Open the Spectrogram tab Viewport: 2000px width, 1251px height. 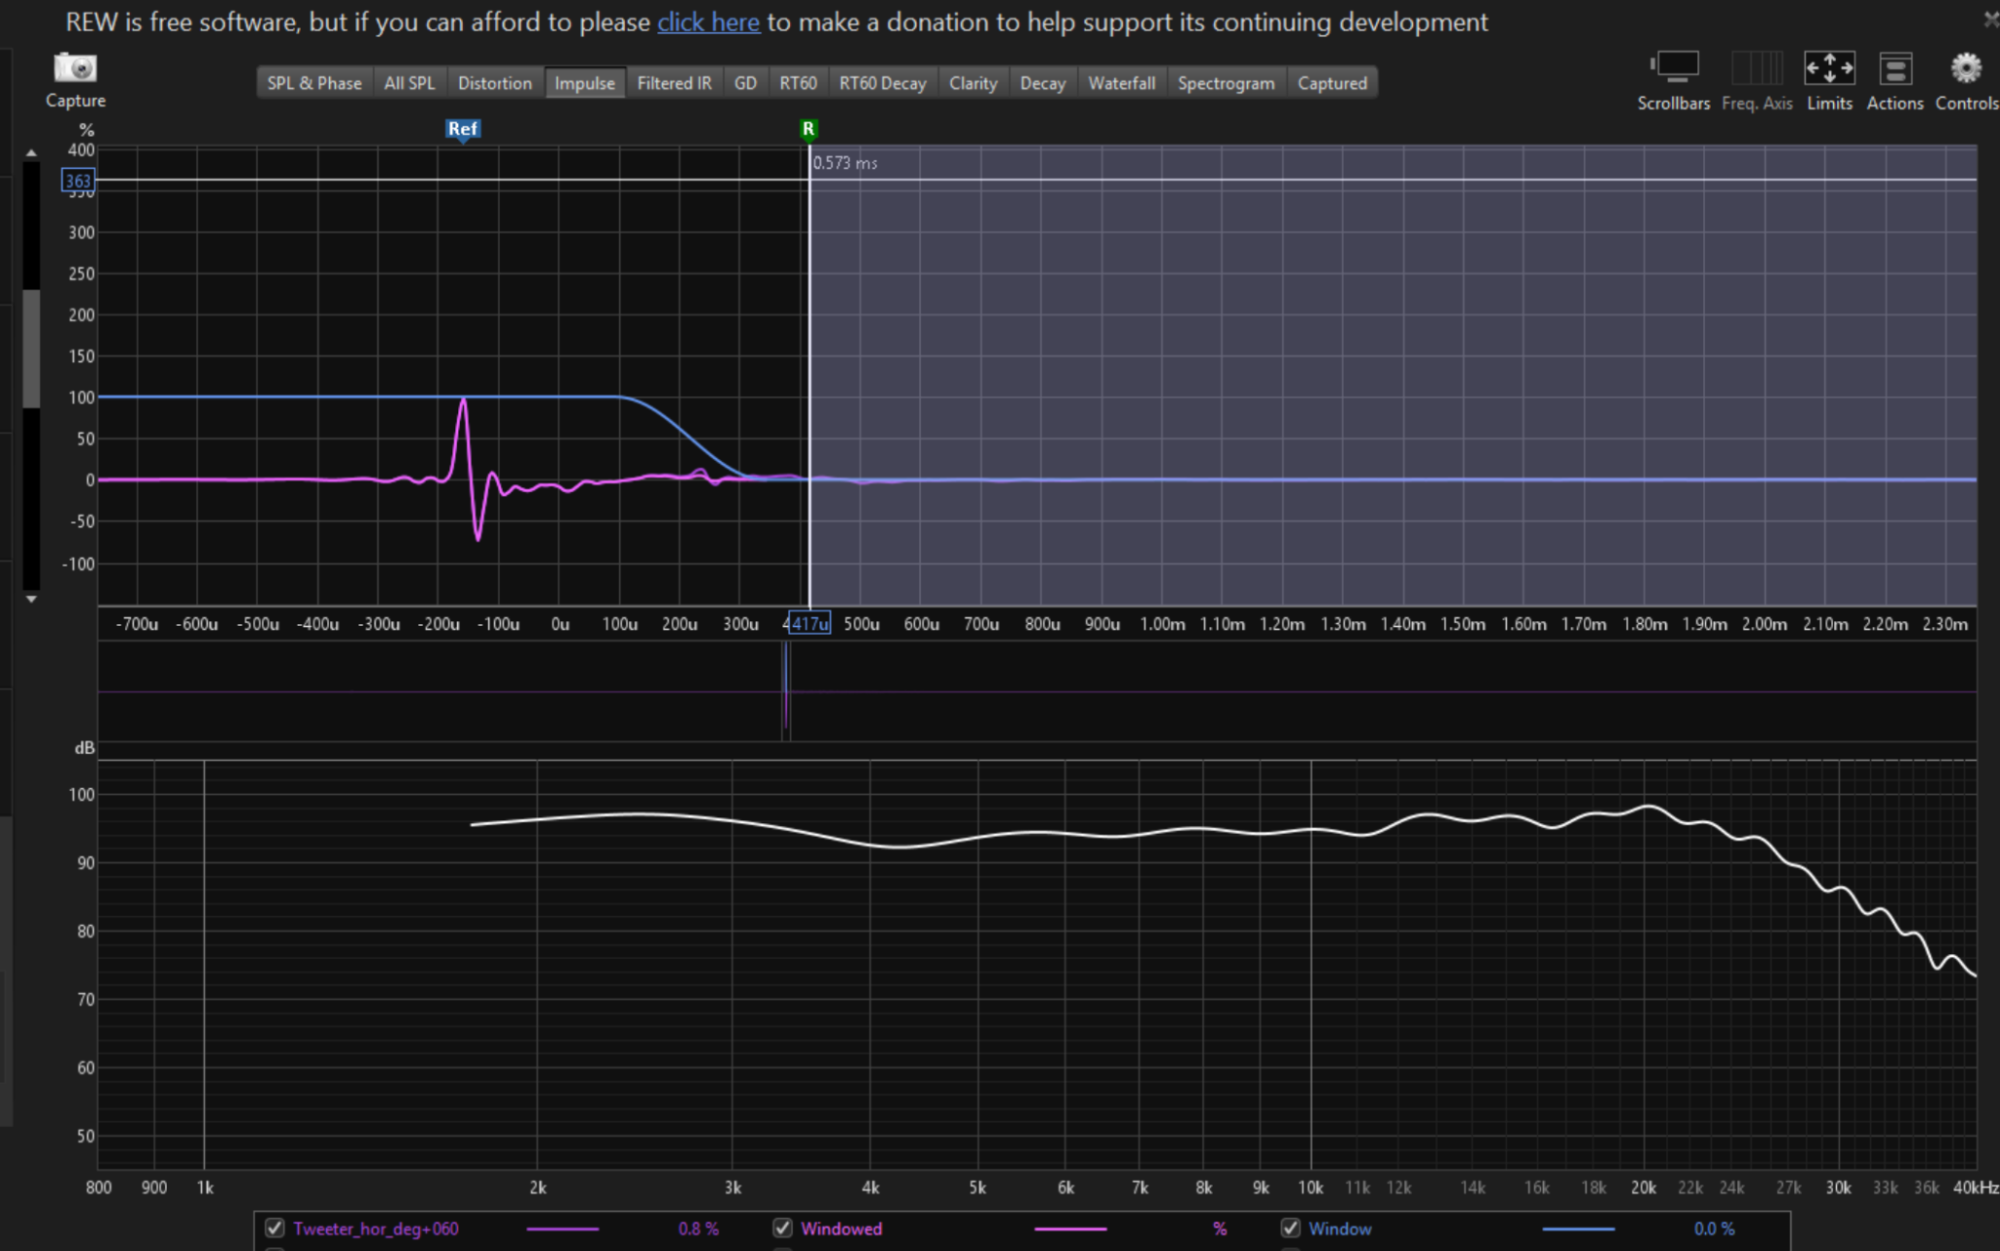pyautogui.click(x=1227, y=83)
